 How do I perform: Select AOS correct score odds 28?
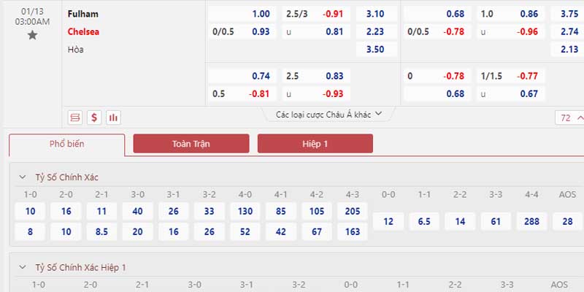(x=567, y=222)
